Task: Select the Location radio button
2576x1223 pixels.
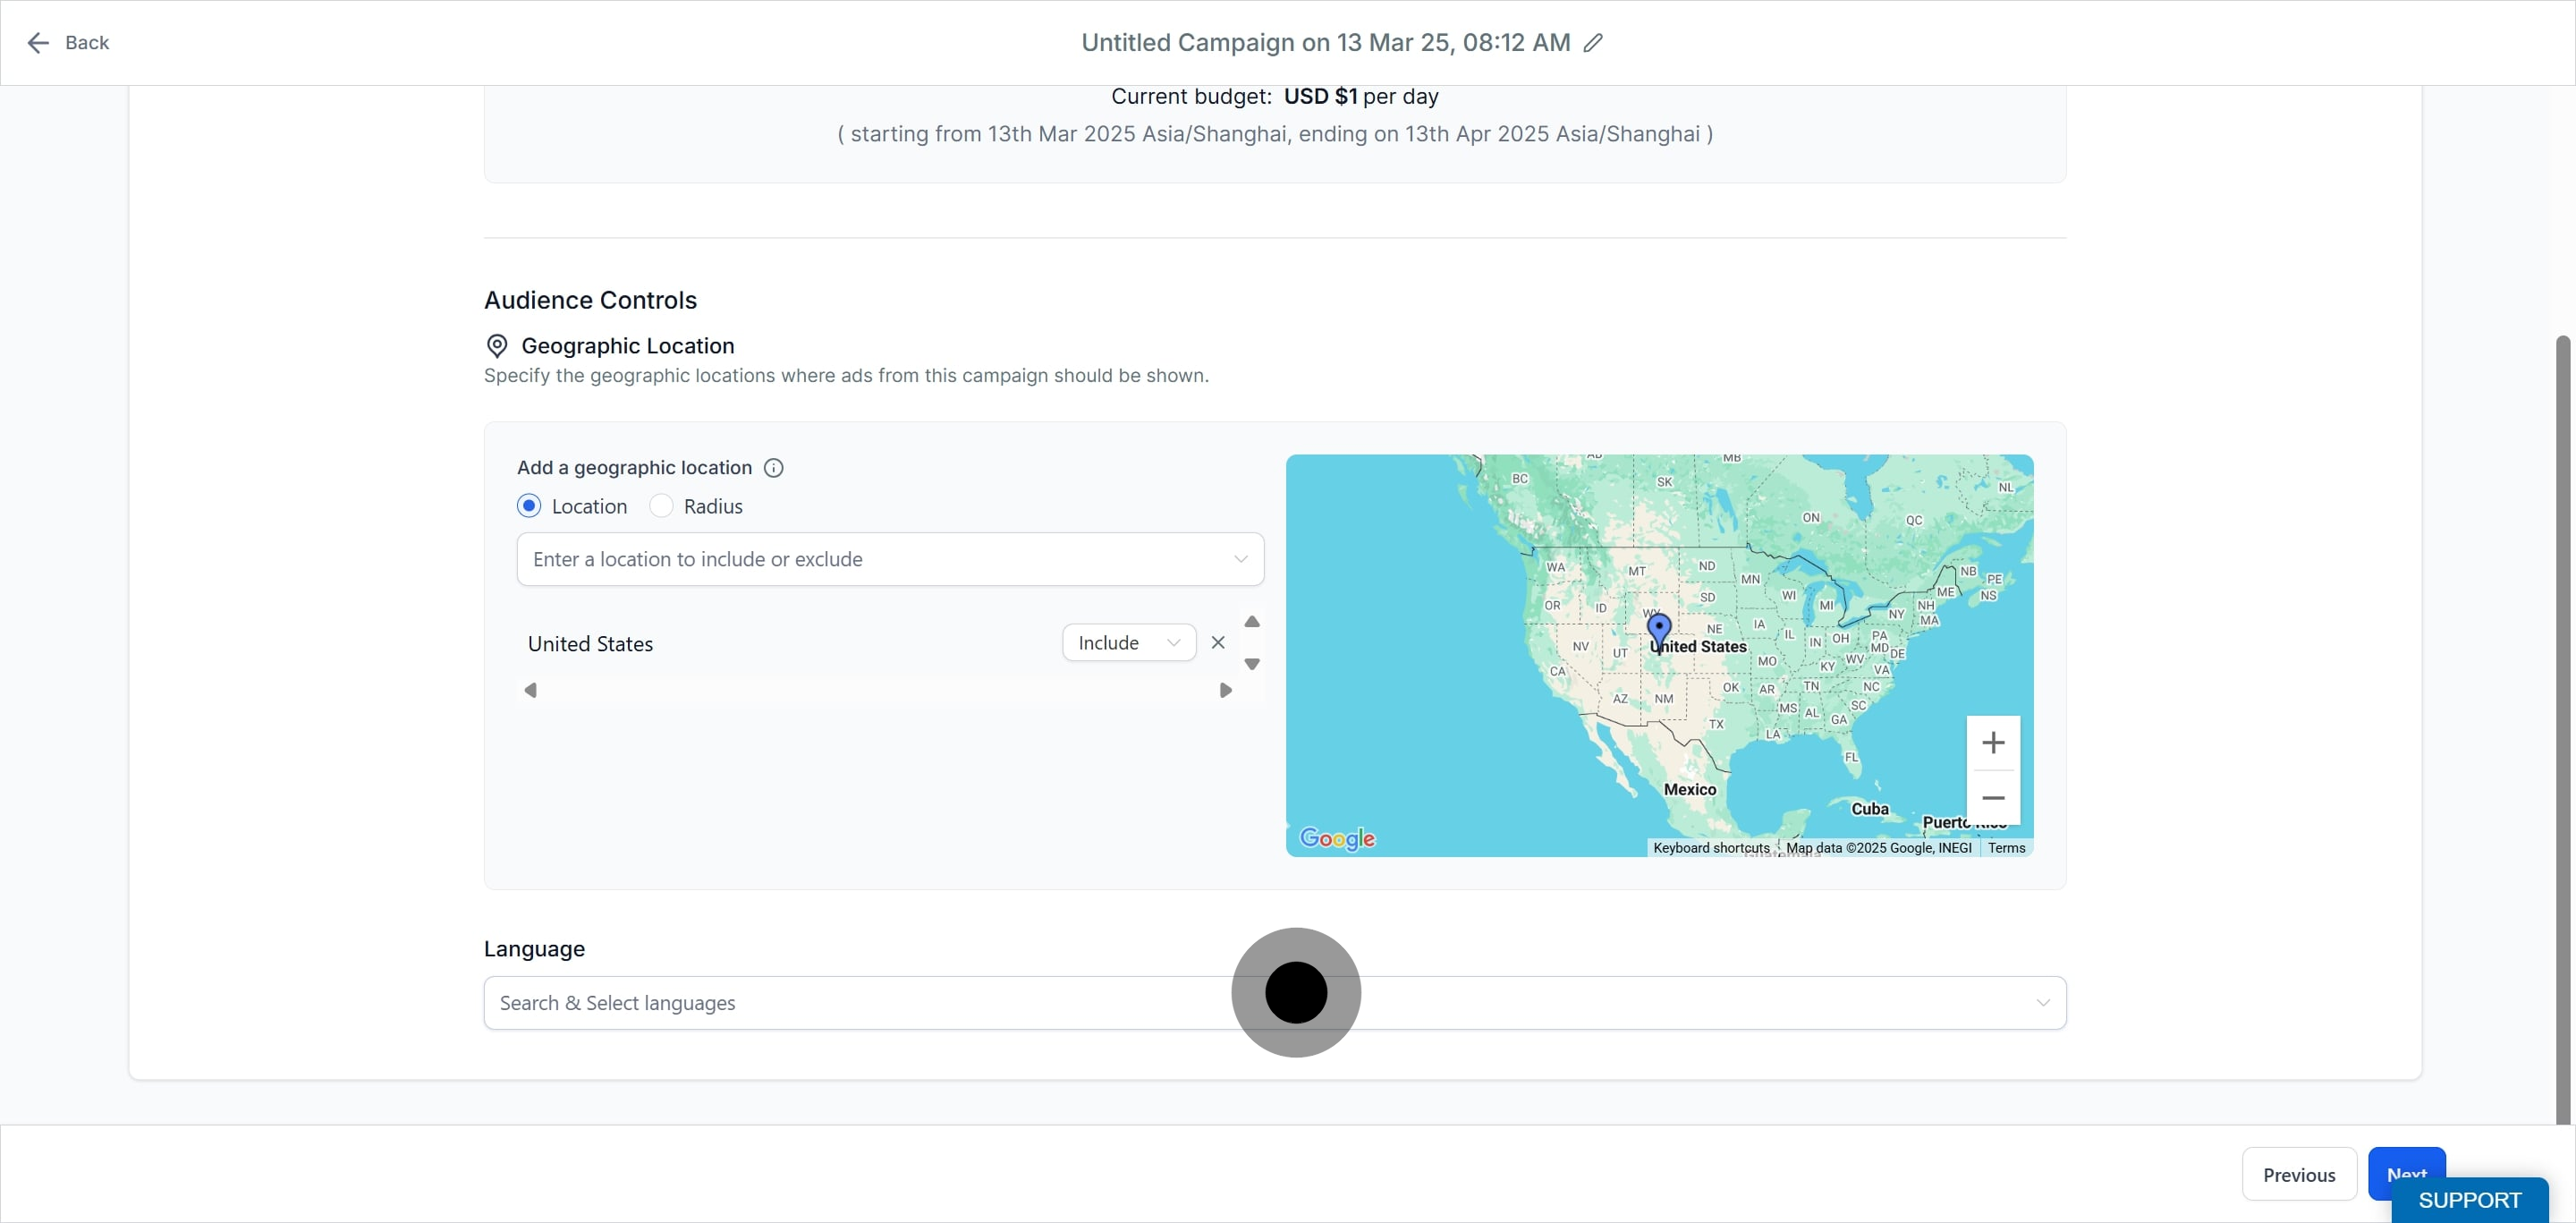Action: 529,507
